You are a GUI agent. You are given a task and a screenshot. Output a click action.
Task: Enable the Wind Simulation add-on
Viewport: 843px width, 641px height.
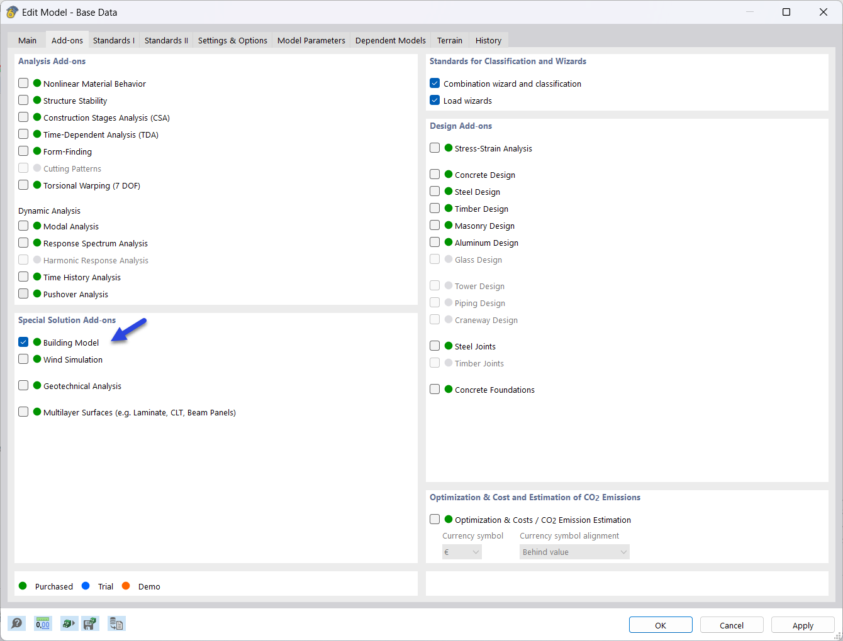point(23,359)
